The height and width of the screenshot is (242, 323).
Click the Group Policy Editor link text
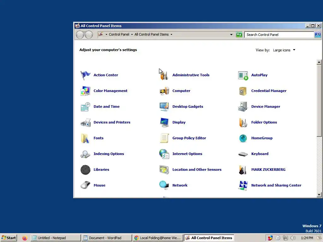[x=189, y=138]
